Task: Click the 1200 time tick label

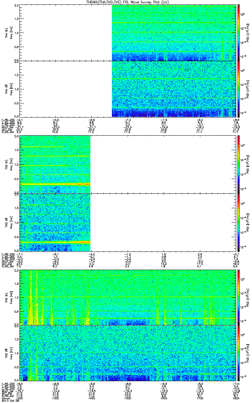Action: (20, 398)
